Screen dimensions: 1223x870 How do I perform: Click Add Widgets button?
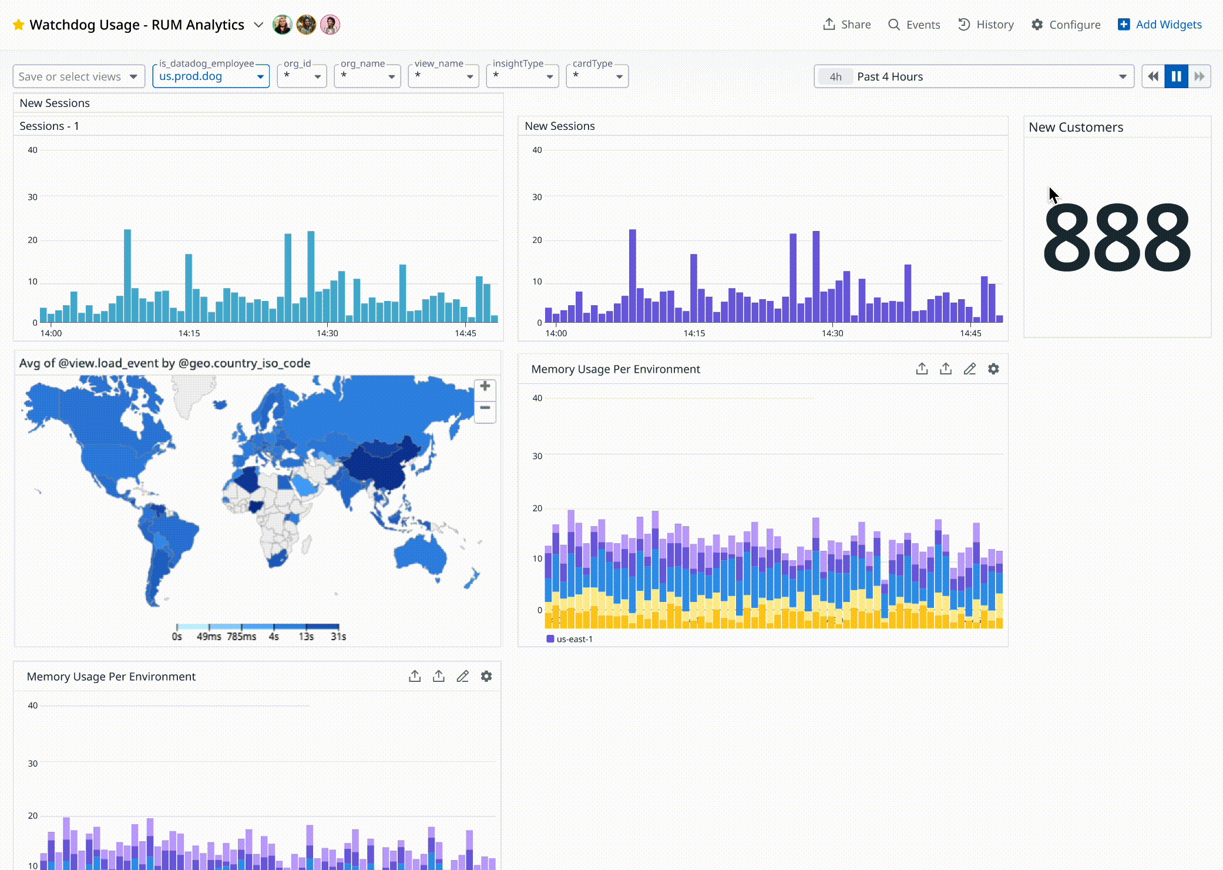pyautogui.click(x=1160, y=25)
